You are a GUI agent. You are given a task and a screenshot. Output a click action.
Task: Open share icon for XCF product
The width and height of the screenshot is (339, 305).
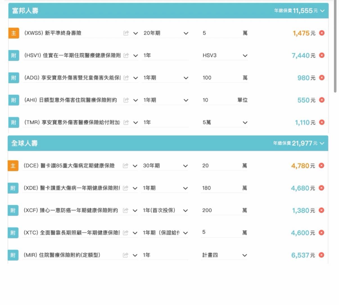click(125, 210)
